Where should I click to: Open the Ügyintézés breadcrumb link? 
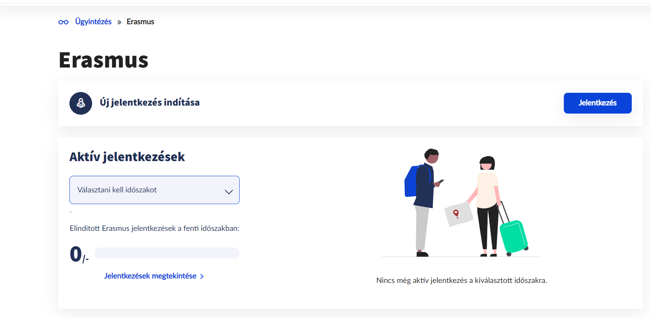[x=93, y=22]
